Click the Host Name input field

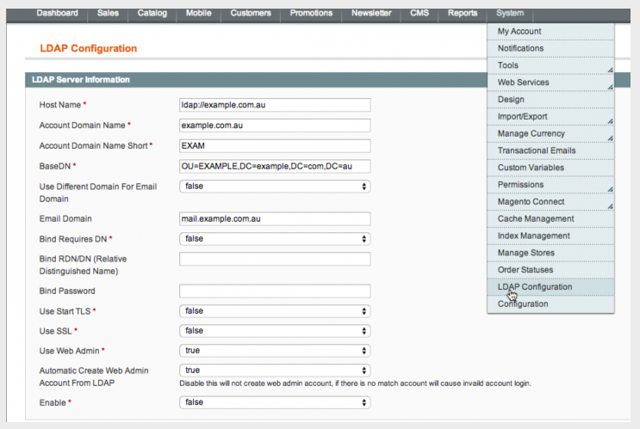275,105
